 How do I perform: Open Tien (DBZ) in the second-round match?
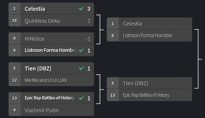[x=136, y=83]
